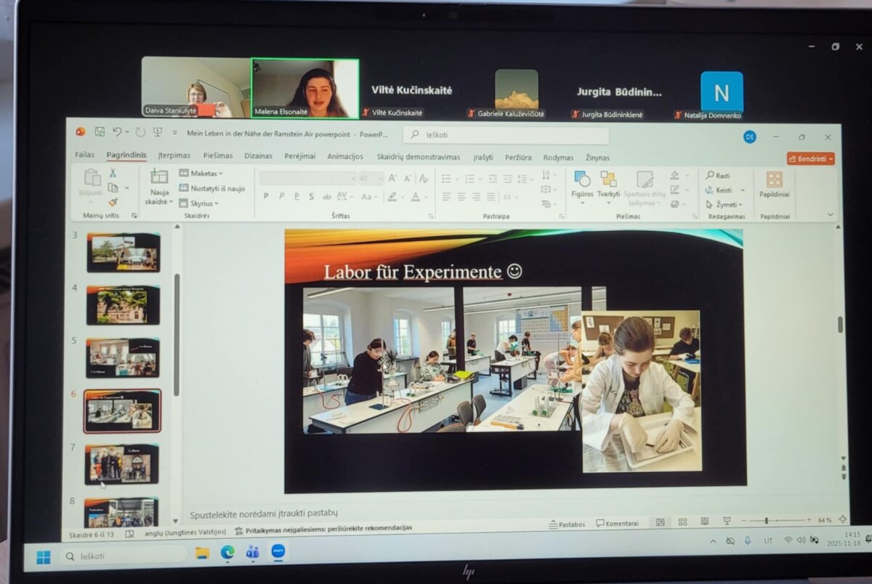Toggle Pastabos notes pane
The image size is (872, 584).
[567, 524]
